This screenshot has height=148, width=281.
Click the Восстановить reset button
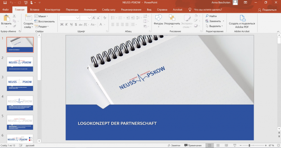click(44, 21)
